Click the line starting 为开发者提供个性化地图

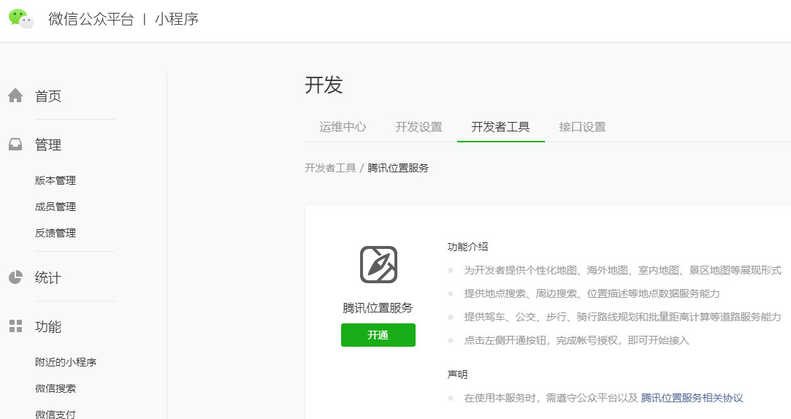pyautogui.click(x=622, y=270)
